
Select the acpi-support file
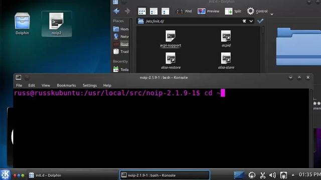[x=171, y=39]
